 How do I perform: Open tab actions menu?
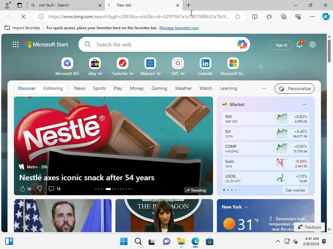[x=19, y=5]
